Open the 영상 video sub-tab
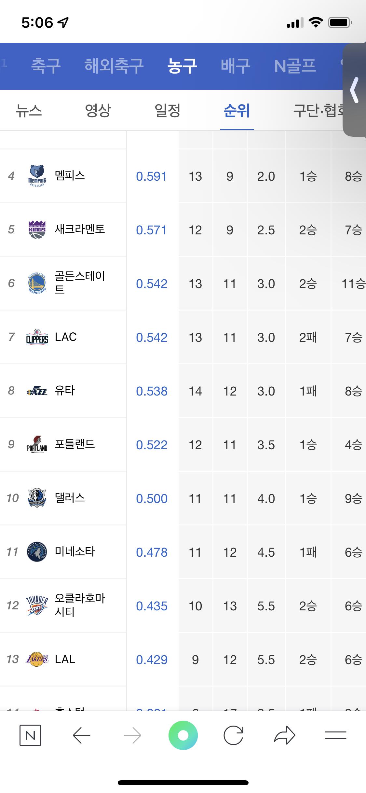The image size is (366, 793). (98, 111)
